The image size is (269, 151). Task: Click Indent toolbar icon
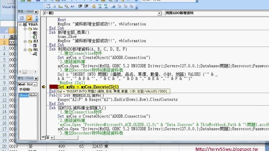[x=80, y=6]
